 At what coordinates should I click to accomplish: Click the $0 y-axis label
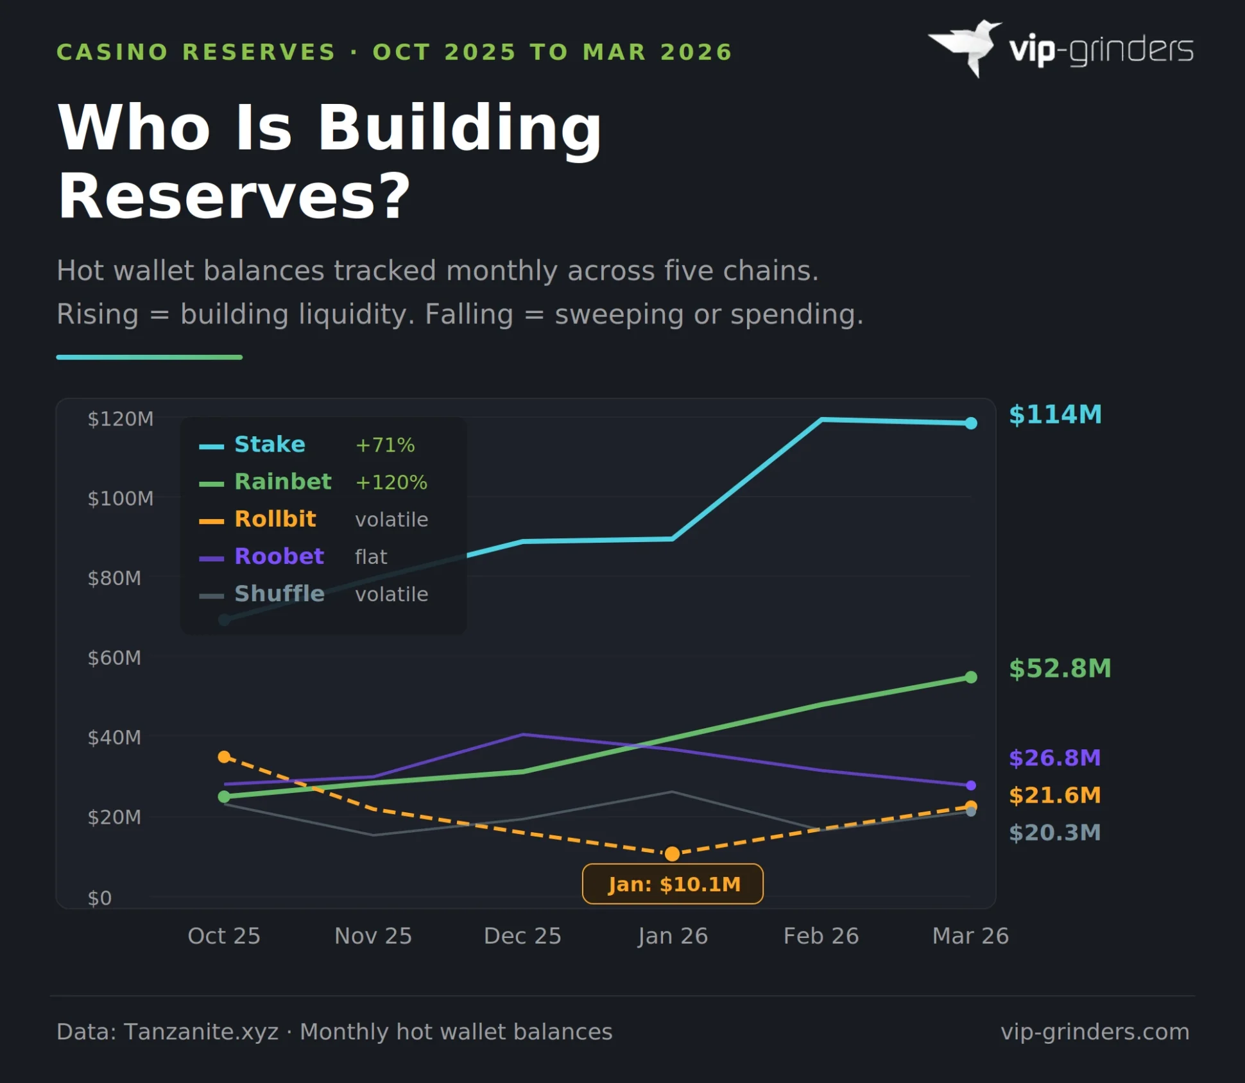(100, 898)
